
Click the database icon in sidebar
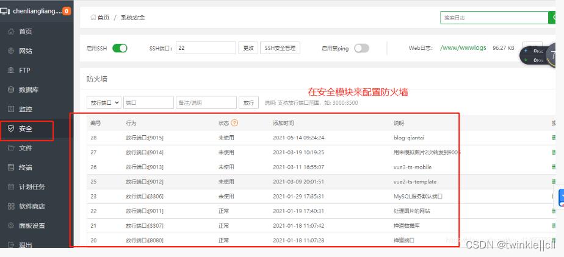11,90
